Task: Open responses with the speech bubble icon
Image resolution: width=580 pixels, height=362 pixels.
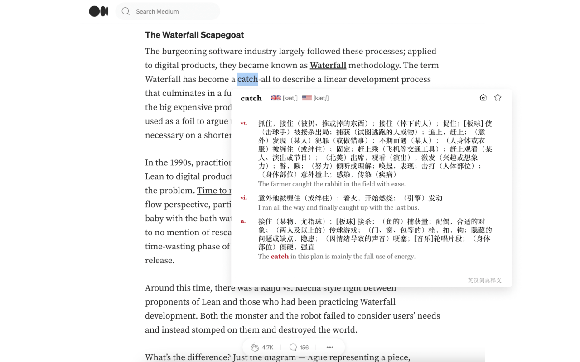Action: (292, 347)
